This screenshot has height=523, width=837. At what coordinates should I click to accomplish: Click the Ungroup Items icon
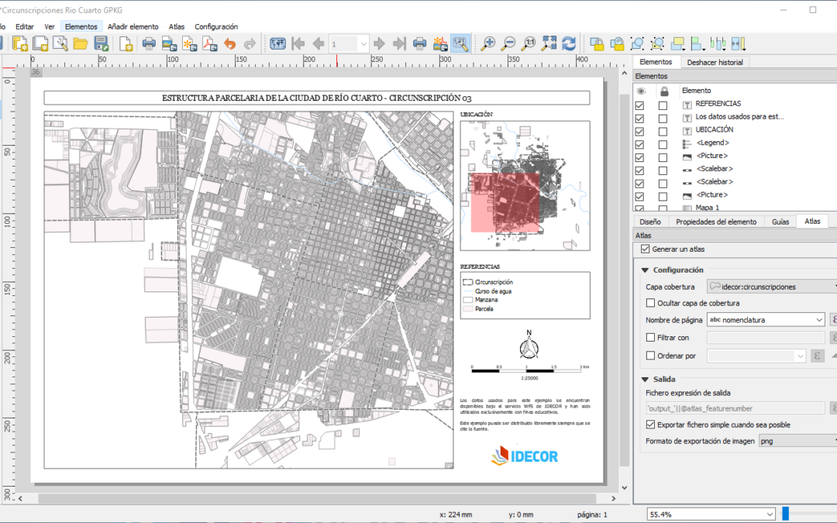(x=658, y=43)
